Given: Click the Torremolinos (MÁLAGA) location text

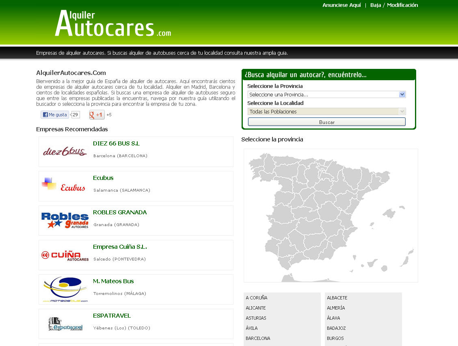Looking at the screenshot, I should pos(120,293).
